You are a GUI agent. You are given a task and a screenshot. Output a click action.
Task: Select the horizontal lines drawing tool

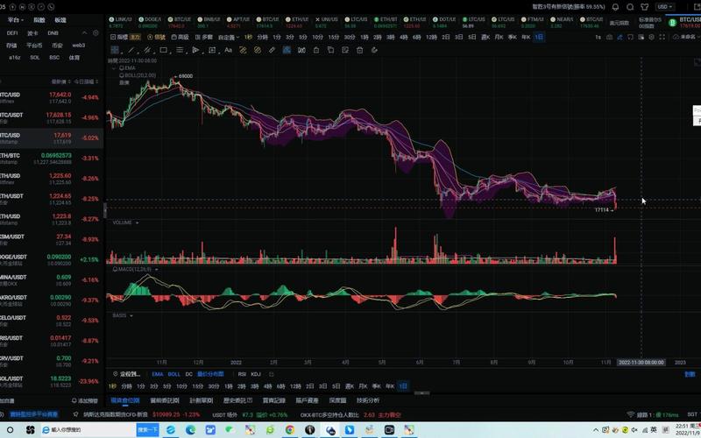[x=180, y=50]
